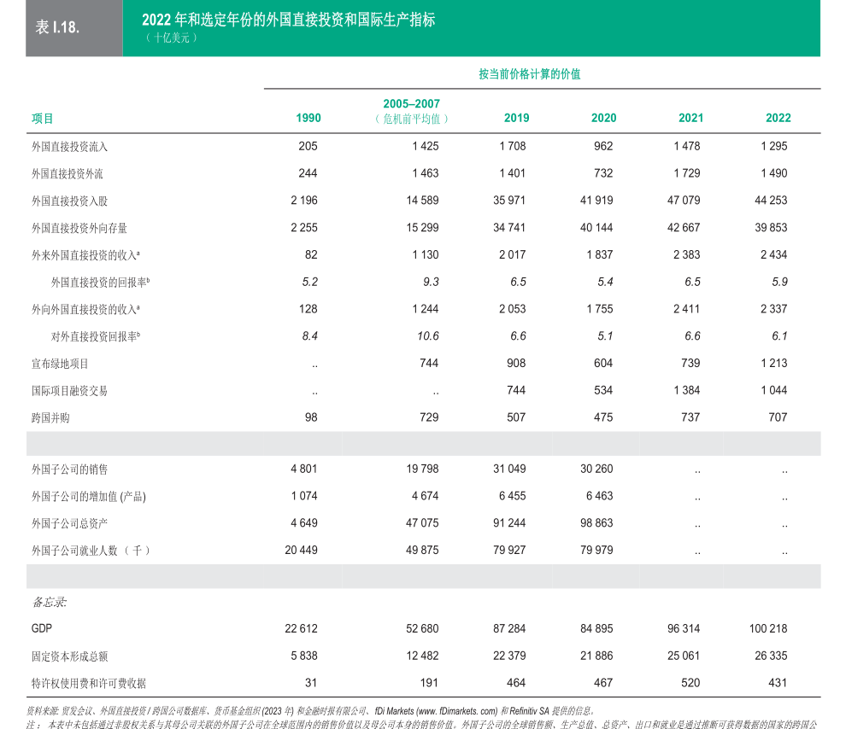Select the 国际项目融资交易 row label
This screenshot has height=729, width=846.
click(x=69, y=391)
